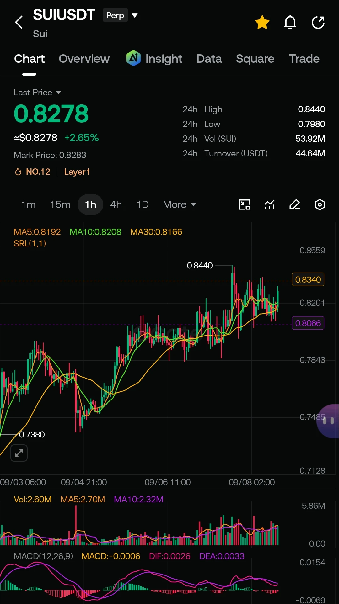Switch to the Overview tab
The height and width of the screenshot is (604, 339).
(84, 59)
